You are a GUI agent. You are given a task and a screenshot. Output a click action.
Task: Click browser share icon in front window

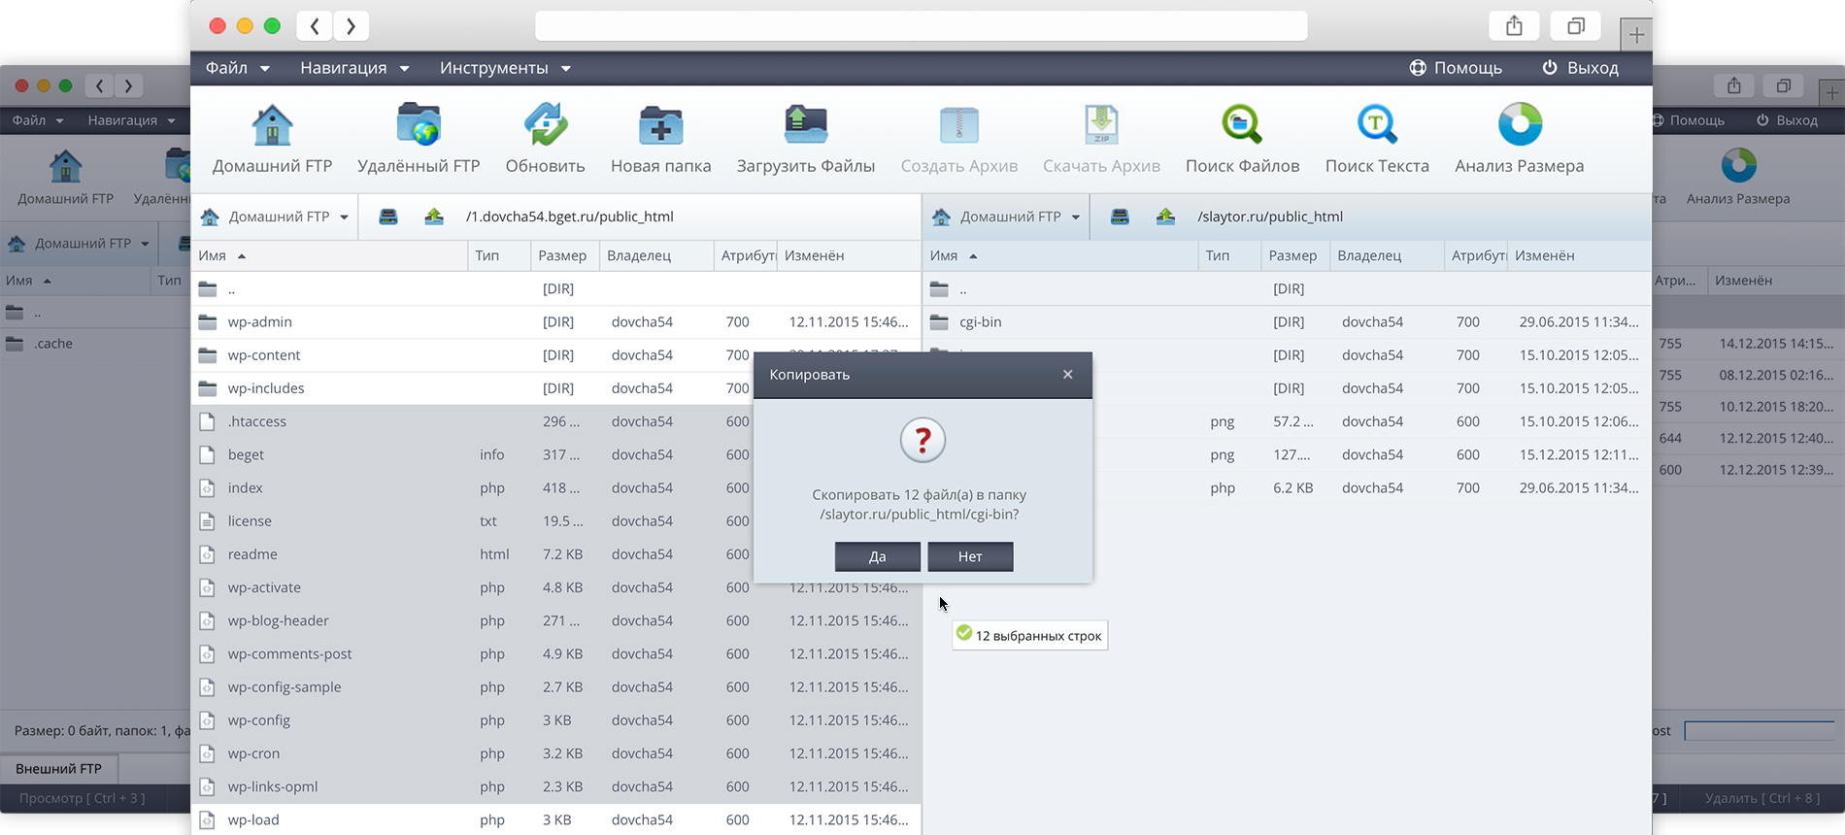(1514, 26)
